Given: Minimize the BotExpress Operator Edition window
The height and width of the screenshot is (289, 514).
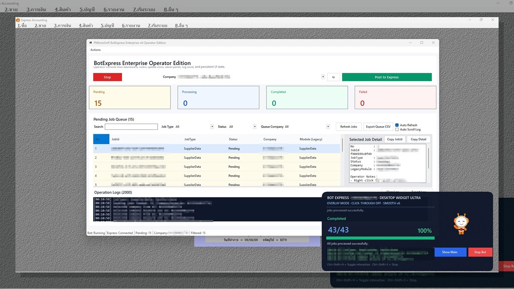Looking at the screenshot, I should pyautogui.click(x=410, y=43).
